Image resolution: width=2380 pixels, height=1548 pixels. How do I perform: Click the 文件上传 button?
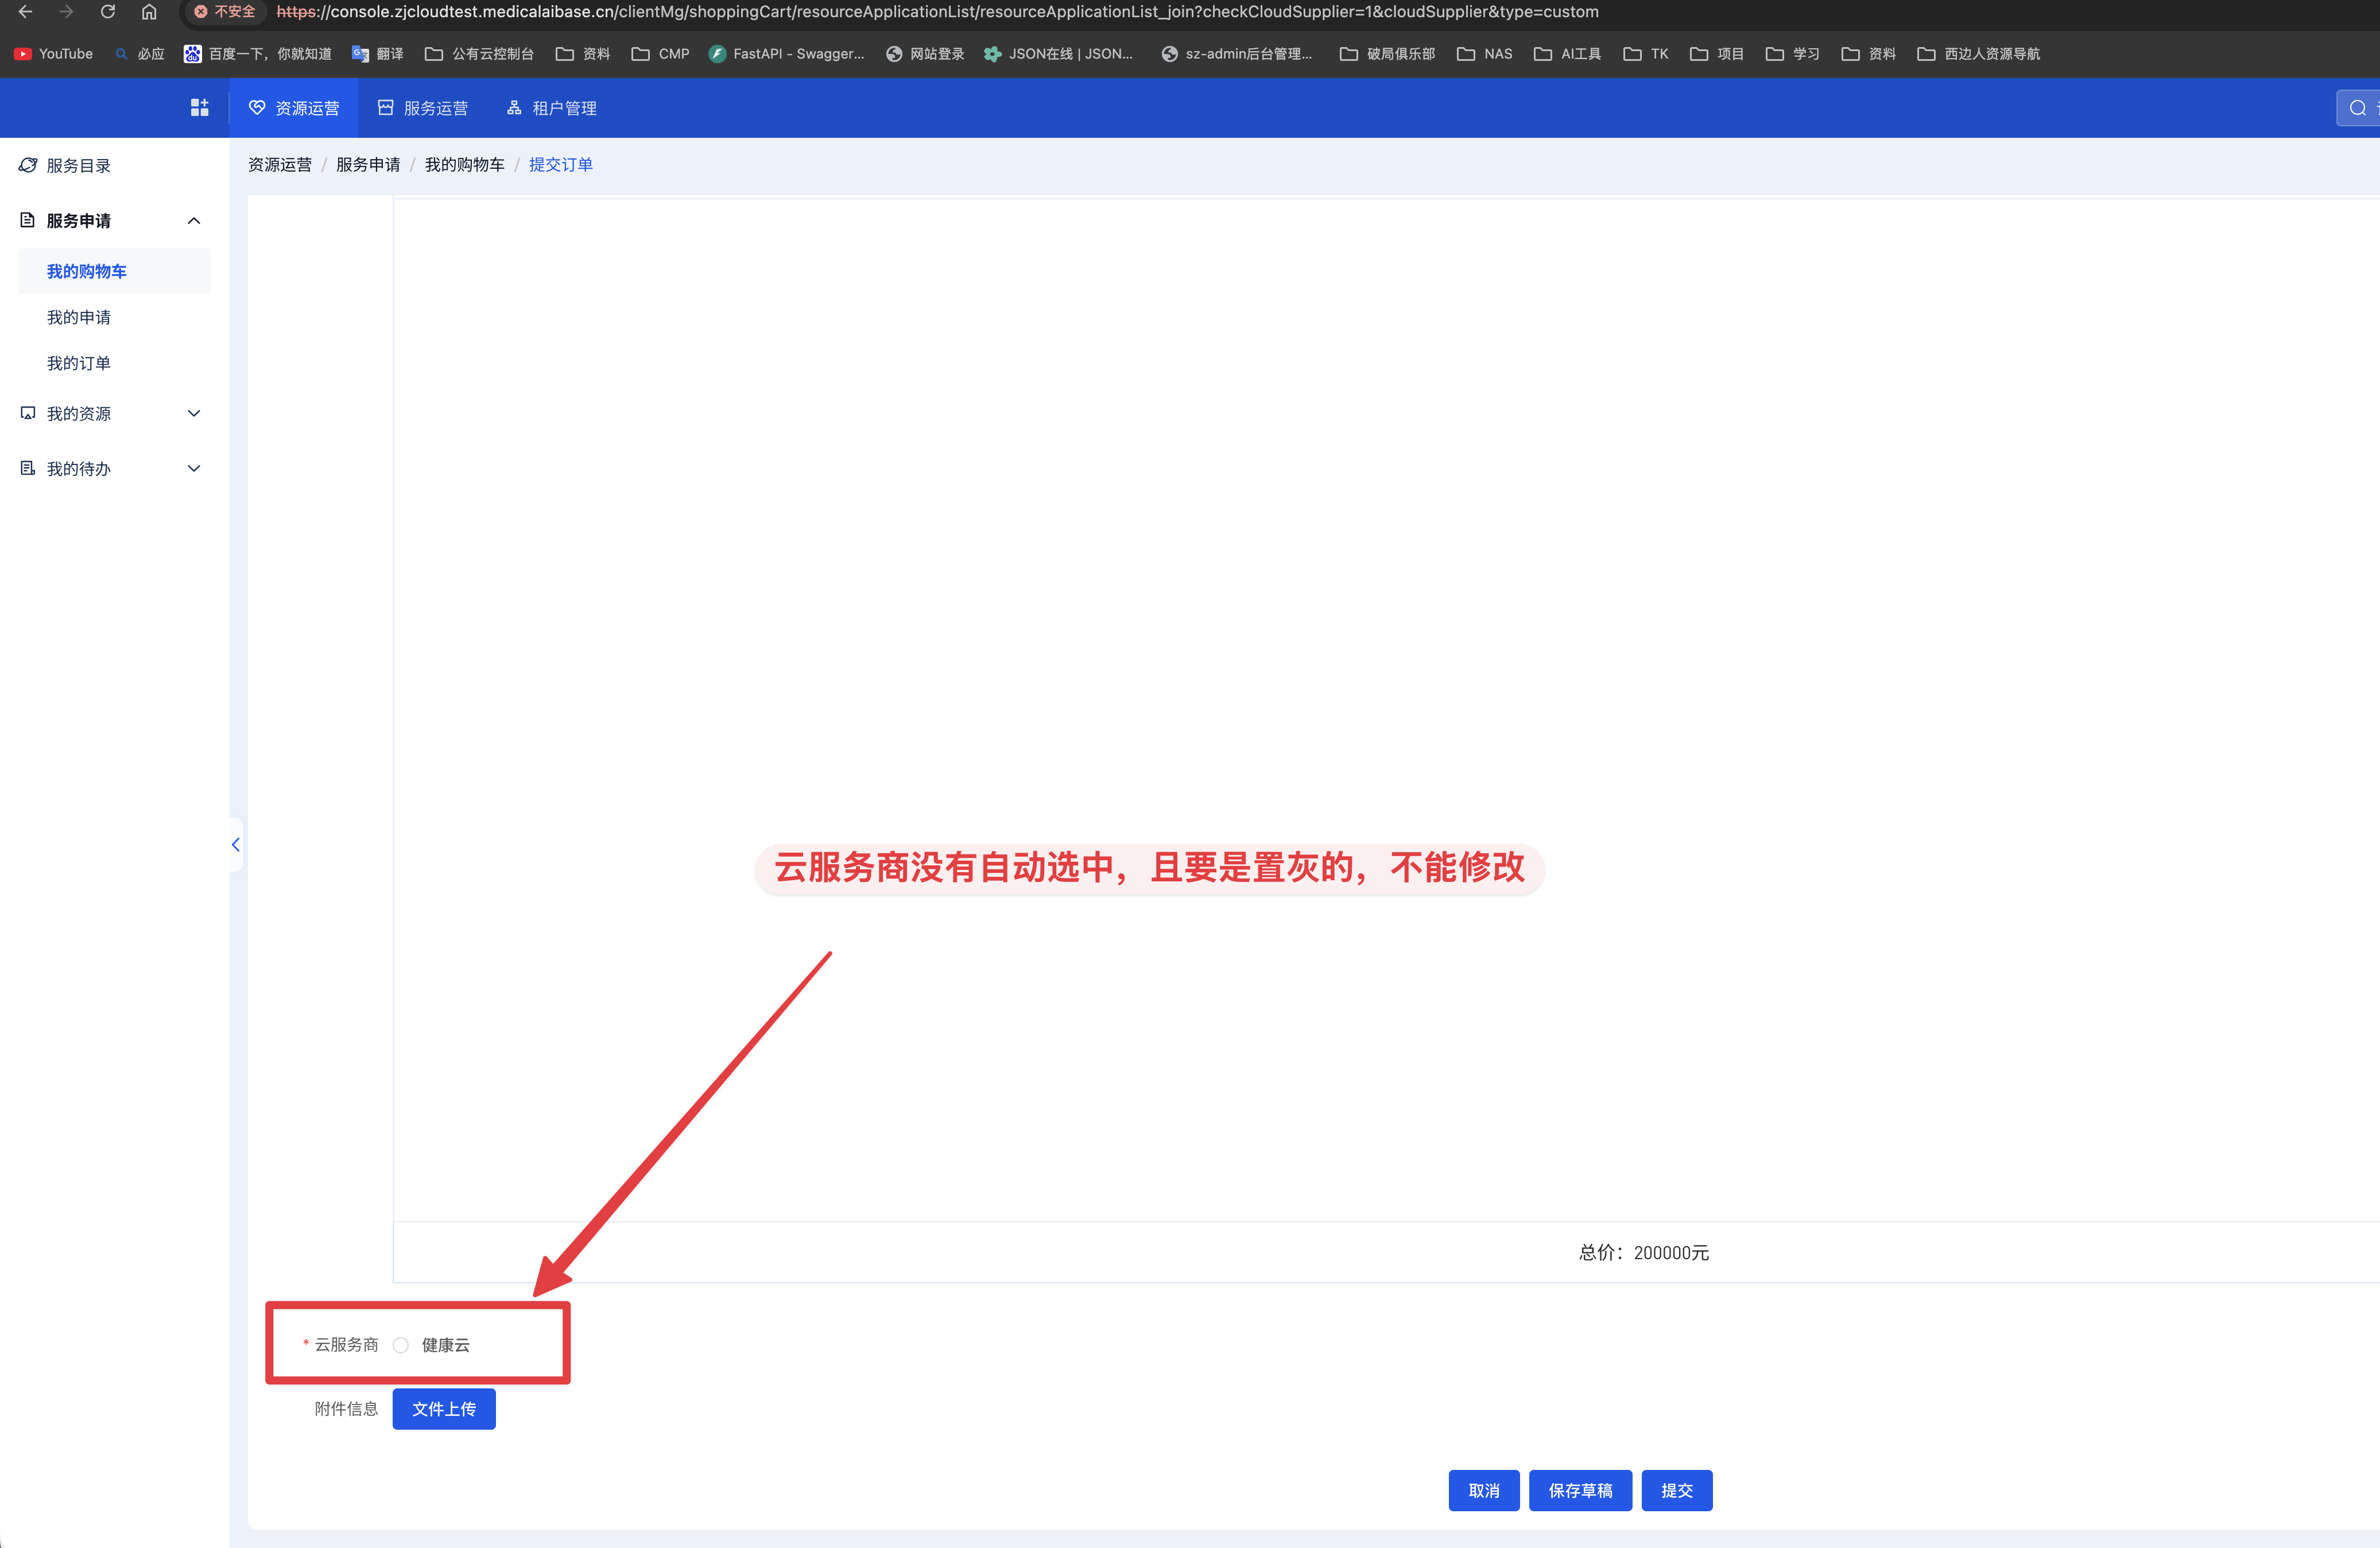pos(444,1409)
